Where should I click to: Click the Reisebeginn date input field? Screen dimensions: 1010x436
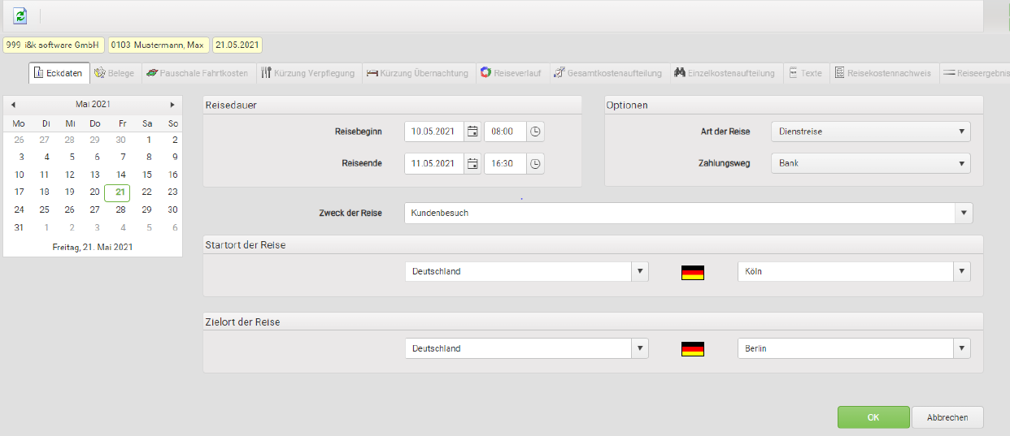tap(433, 132)
